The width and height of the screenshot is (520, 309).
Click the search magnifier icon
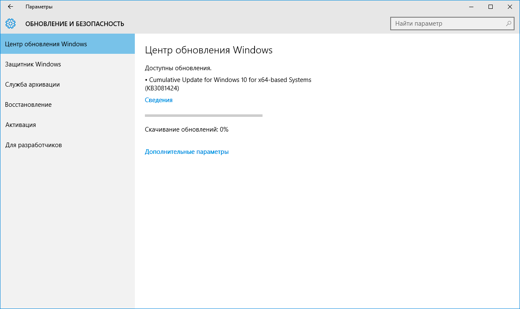(x=509, y=24)
